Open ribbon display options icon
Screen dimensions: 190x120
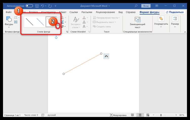click(x=157, y=6)
